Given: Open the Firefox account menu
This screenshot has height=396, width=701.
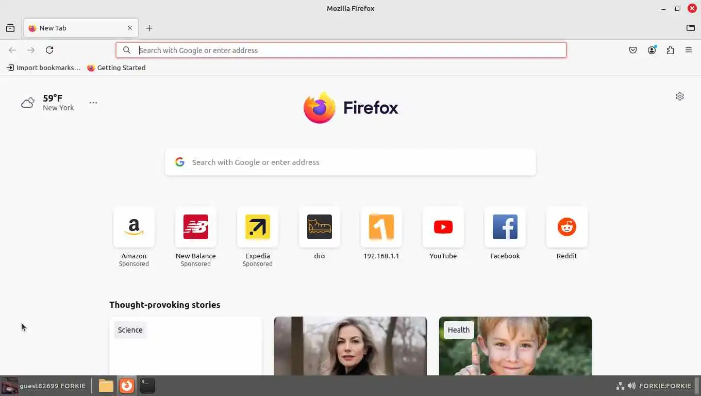Looking at the screenshot, I should (652, 50).
